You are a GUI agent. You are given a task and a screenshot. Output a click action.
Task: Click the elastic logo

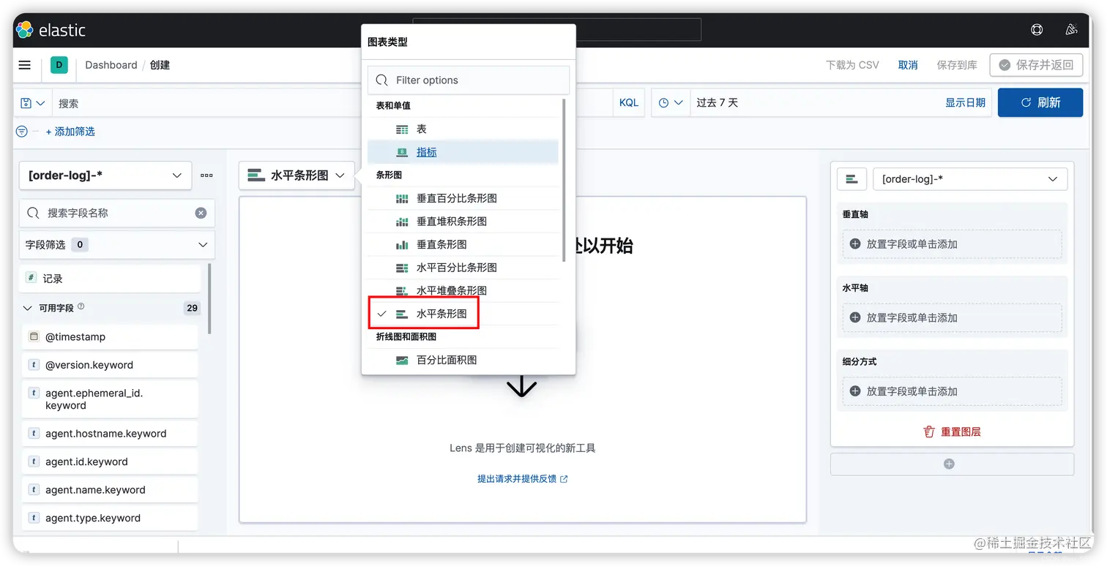[50, 30]
